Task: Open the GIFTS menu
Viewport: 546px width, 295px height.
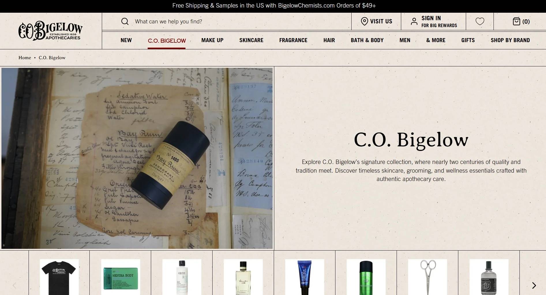Action: click(468, 40)
